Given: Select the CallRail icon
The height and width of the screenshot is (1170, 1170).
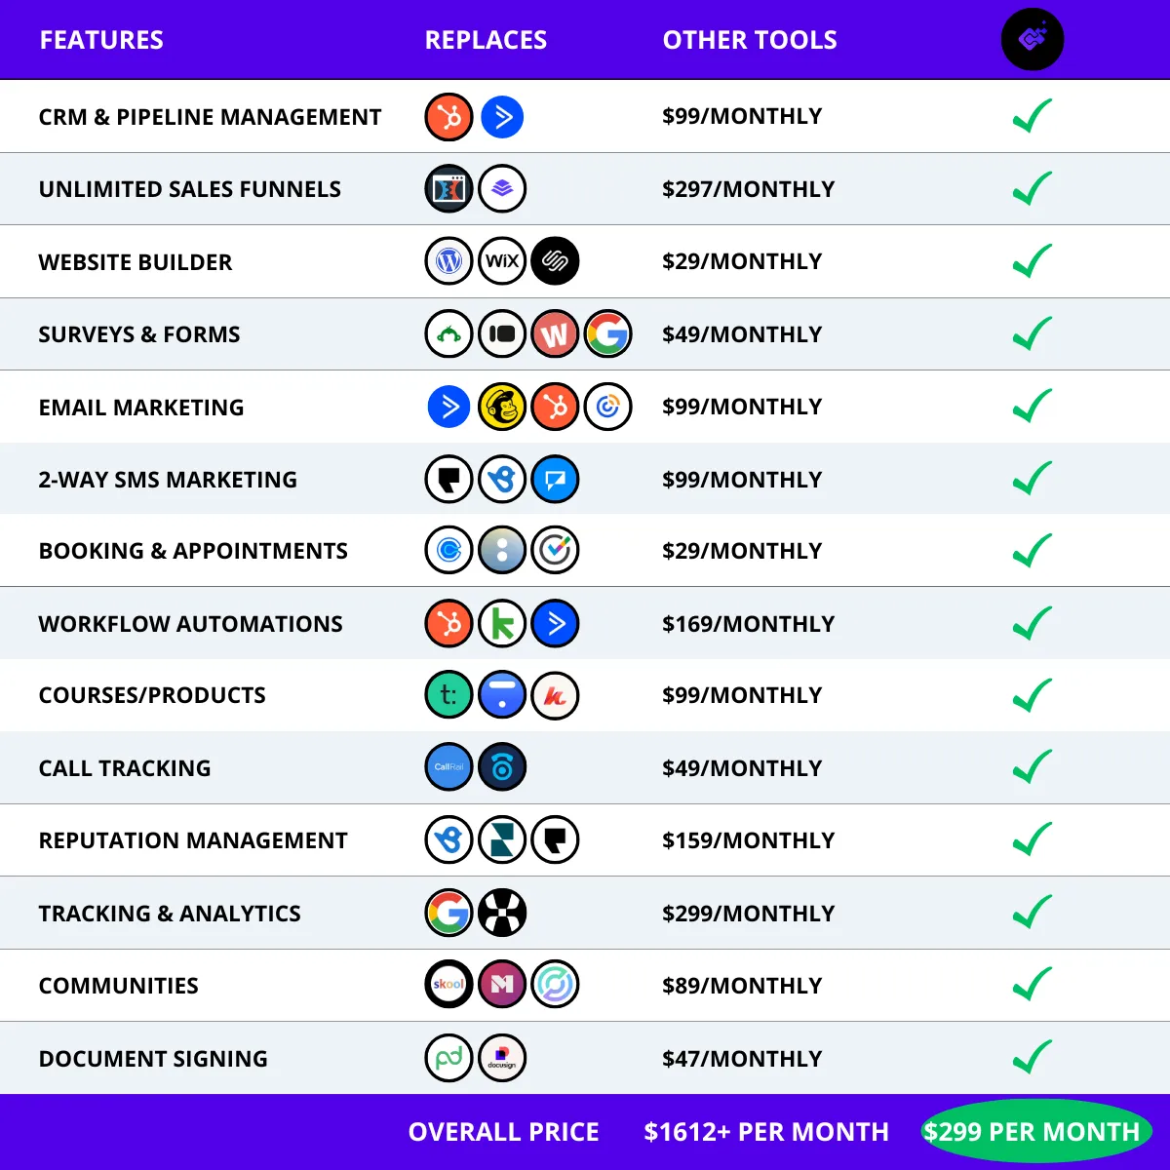Looking at the screenshot, I should tap(449, 767).
